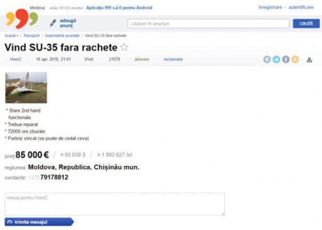Share listing on VK

(x=267, y=59)
